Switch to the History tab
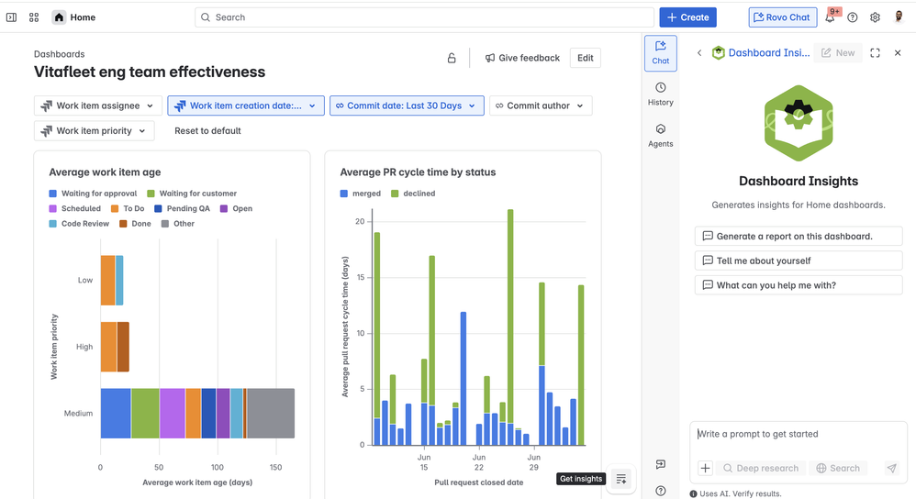The height and width of the screenshot is (499, 916). pyautogui.click(x=660, y=94)
